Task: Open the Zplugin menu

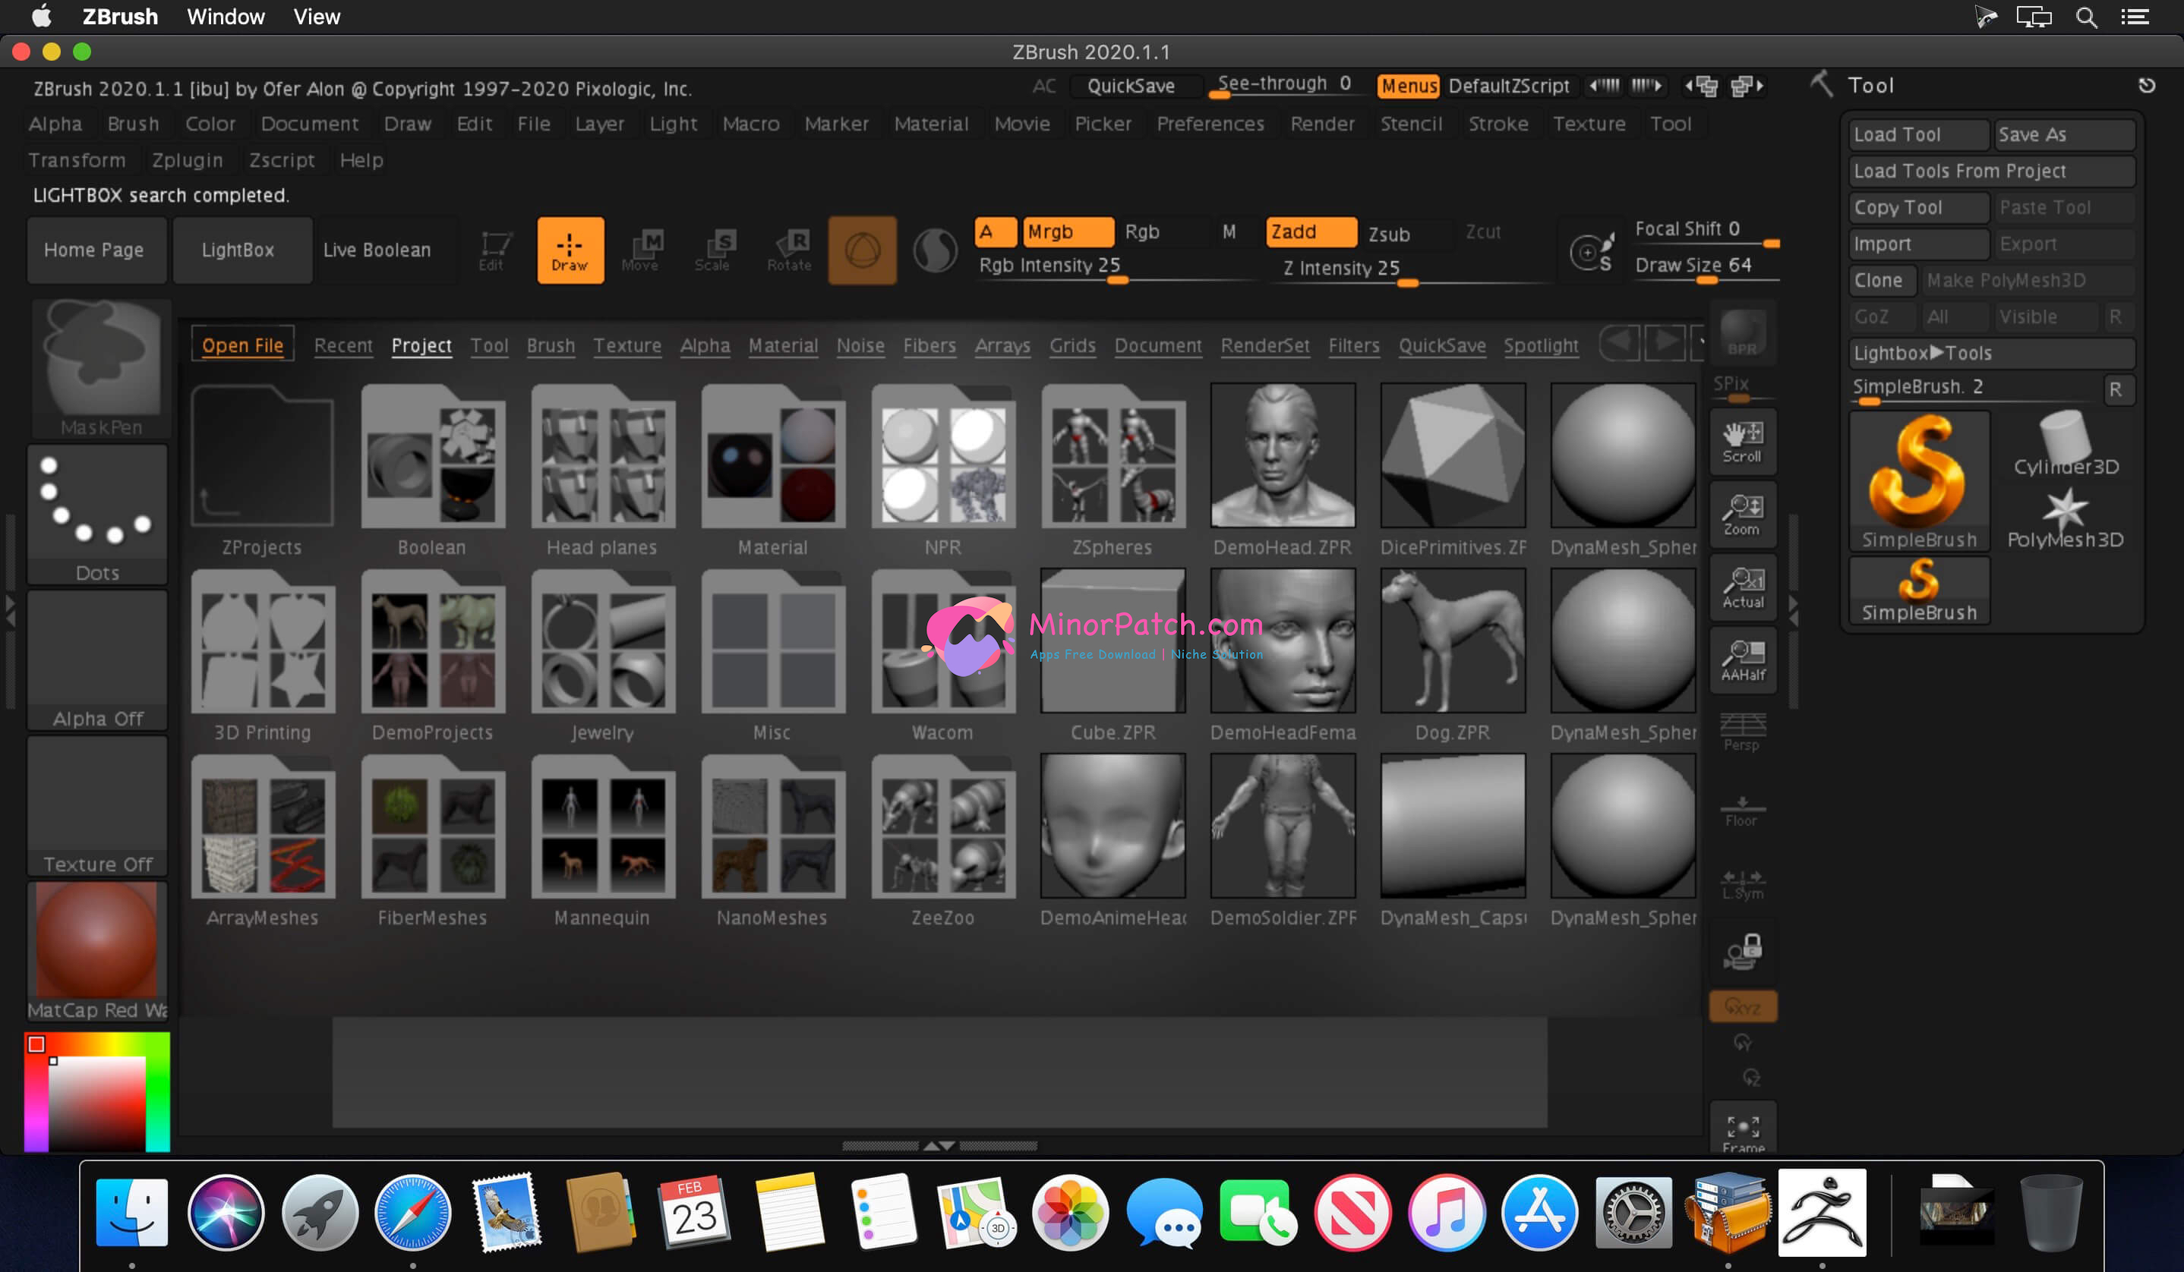Action: (x=185, y=159)
